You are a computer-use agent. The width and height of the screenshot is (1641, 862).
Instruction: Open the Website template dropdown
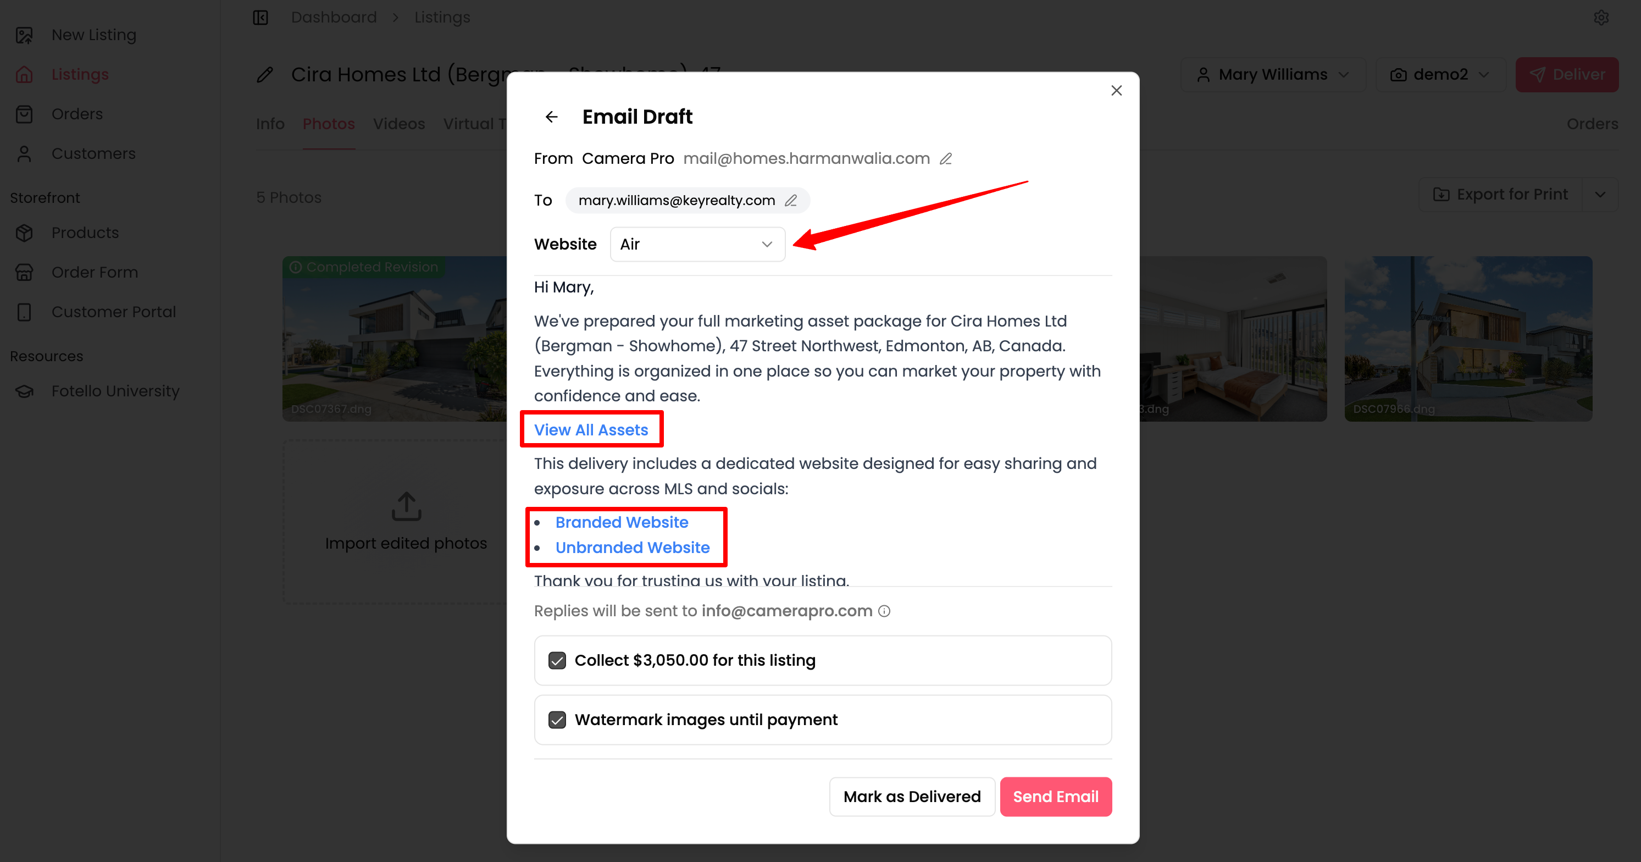[697, 245]
